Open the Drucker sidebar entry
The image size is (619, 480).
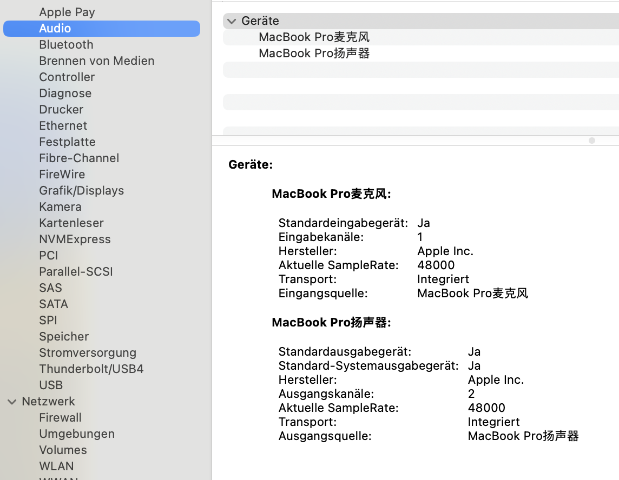tap(61, 109)
